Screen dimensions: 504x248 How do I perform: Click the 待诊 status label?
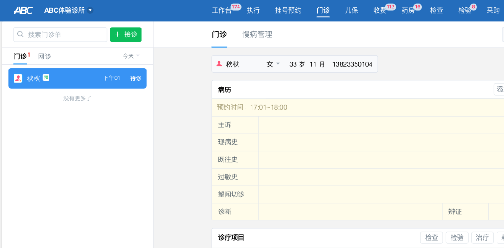coord(136,78)
